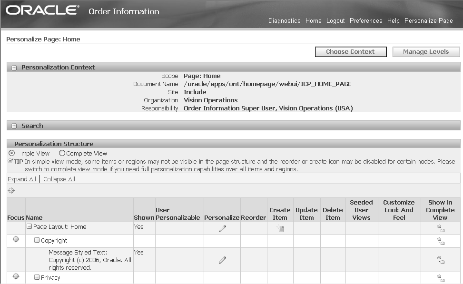The height and width of the screenshot is (284, 463).
Task: Click the Collapse All link
Action: click(59, 179)
